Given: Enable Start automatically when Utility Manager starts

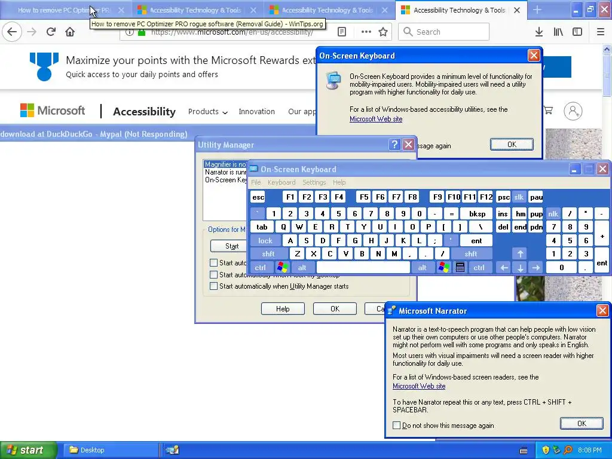Looking at the screenshot, I should click(213, 286).
